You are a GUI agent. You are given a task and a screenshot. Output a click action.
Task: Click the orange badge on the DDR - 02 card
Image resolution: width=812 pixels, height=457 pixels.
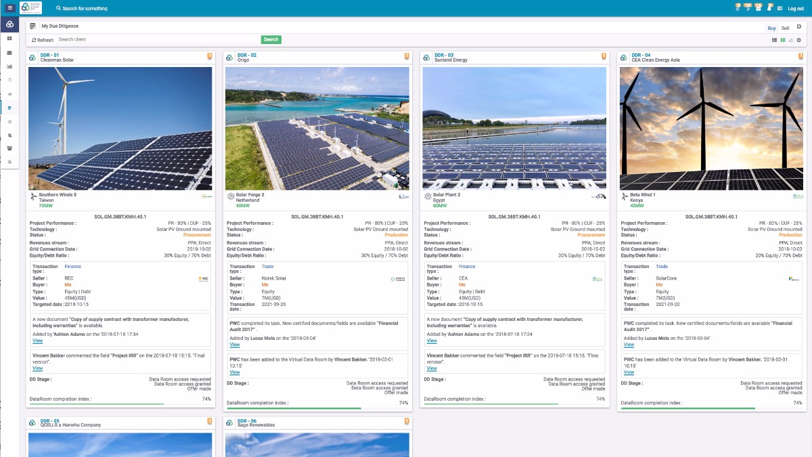coord(407,56)
